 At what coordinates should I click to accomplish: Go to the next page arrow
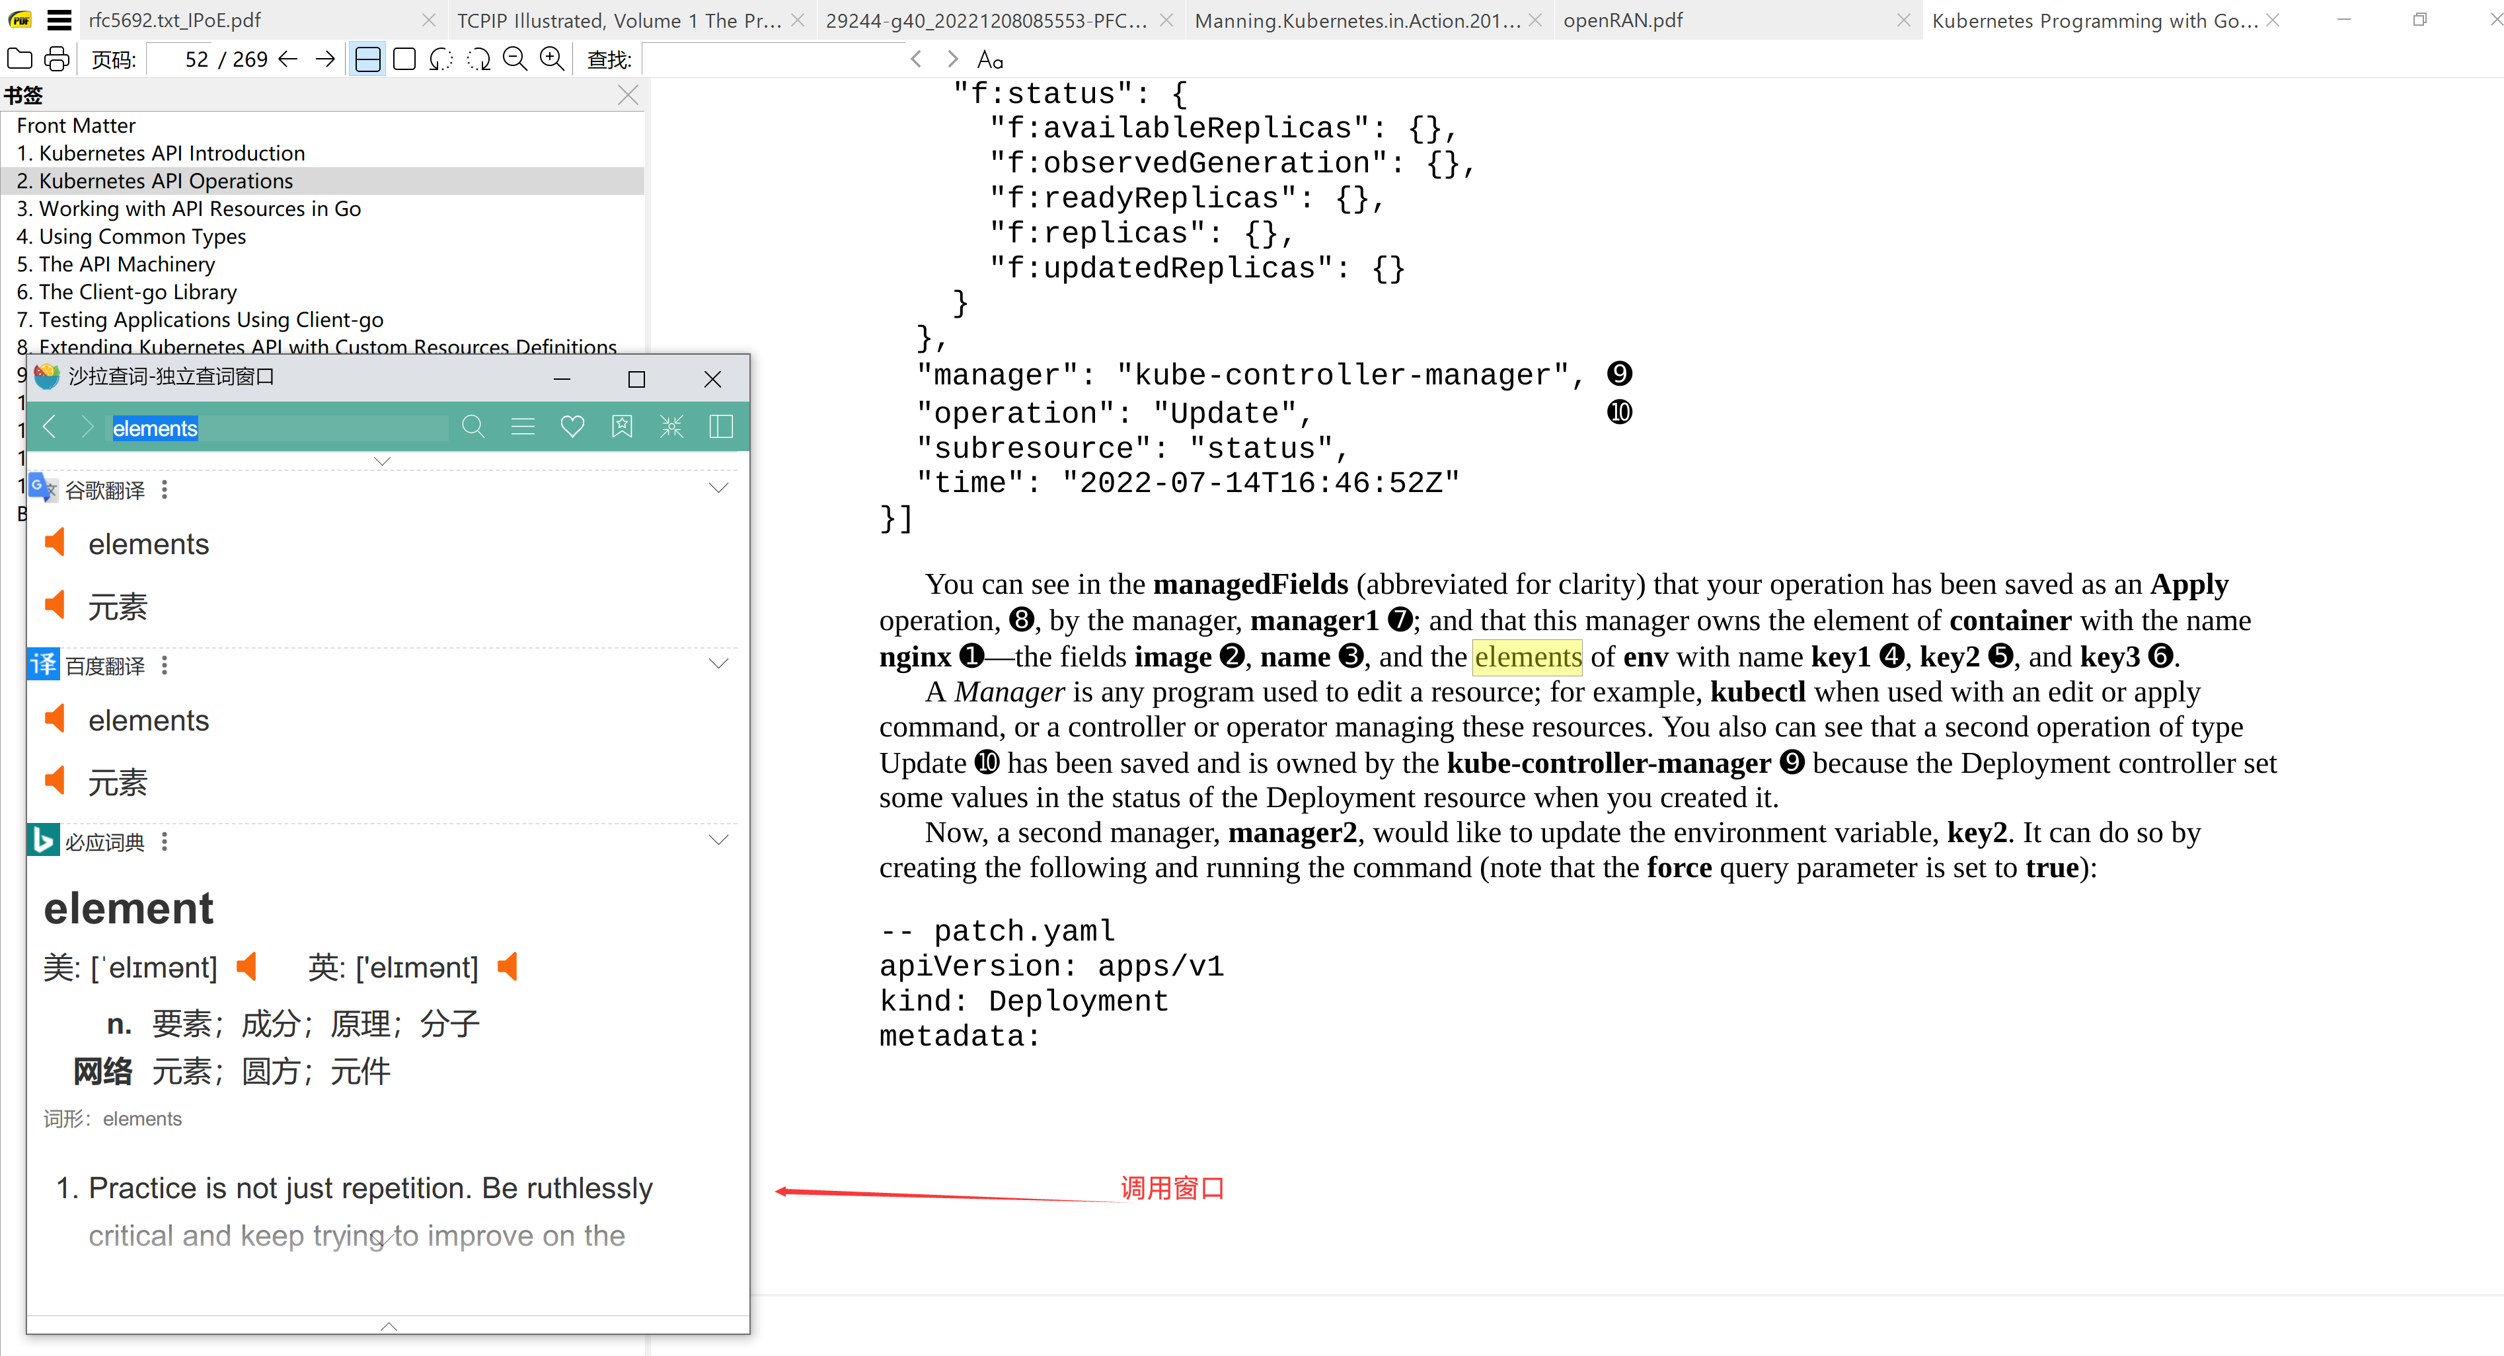tap(326, 59)
